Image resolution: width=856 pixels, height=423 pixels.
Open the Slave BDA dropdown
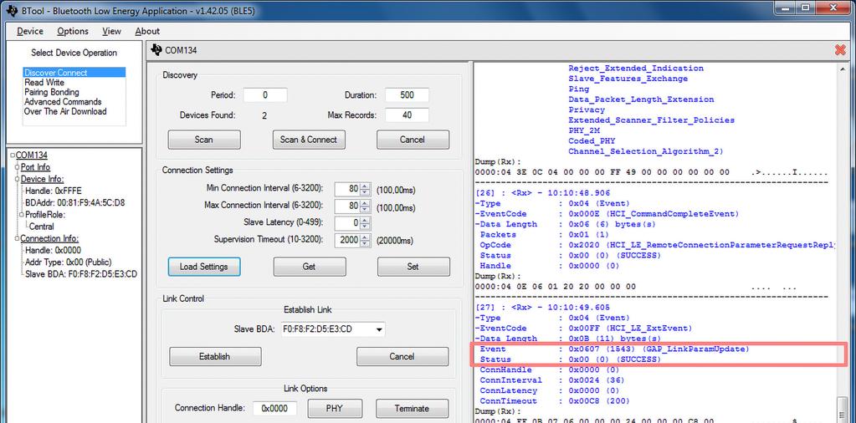pyautogui.click(x=378, y=329)
